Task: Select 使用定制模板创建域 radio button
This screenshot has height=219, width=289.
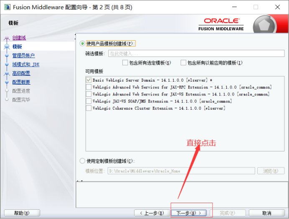Action: [x=82, y=161]
